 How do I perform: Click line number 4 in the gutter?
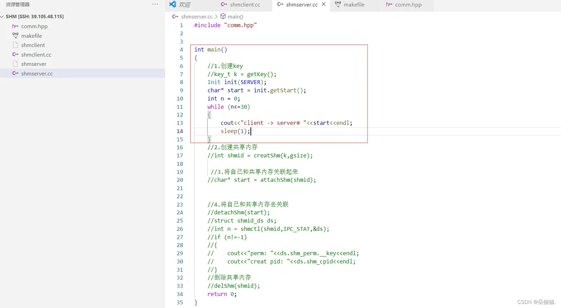coord(181,50)
